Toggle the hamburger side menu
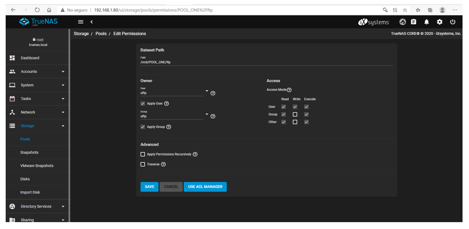Screen dimensions: 469x229 click(81, 22)
